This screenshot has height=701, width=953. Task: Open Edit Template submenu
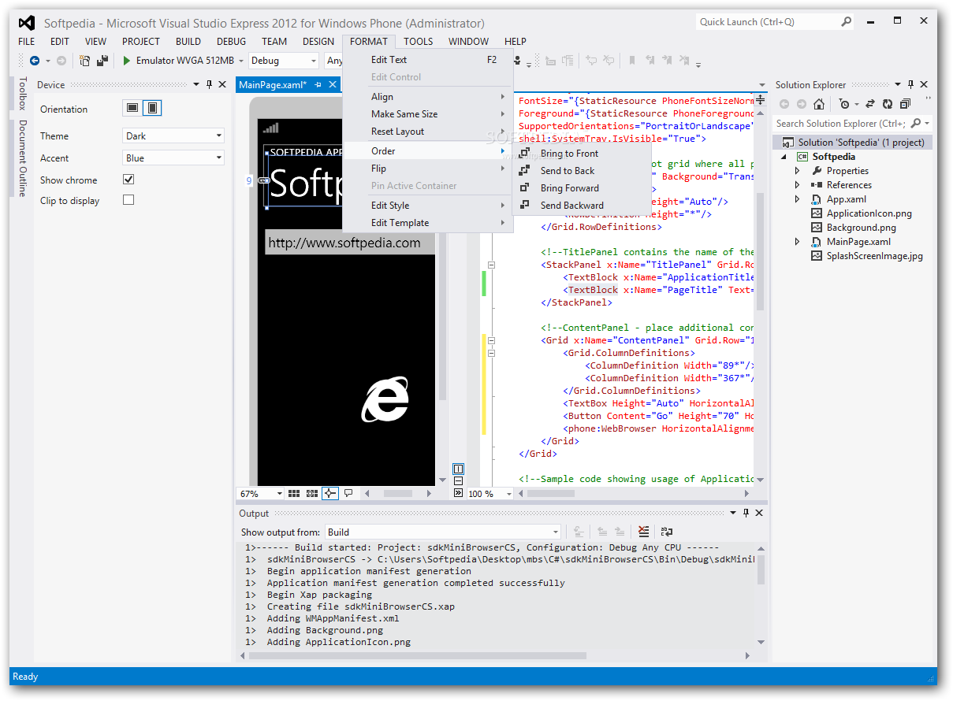pos(428,222)
